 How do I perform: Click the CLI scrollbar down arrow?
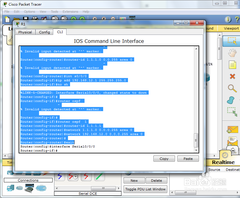(196, 150)
